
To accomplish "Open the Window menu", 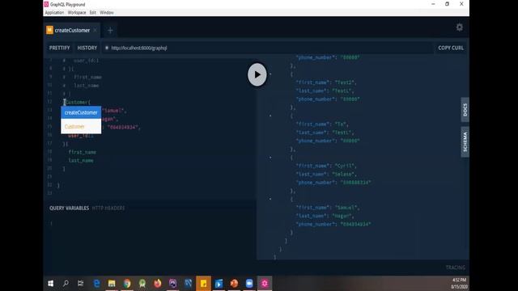I will (107, 13).
